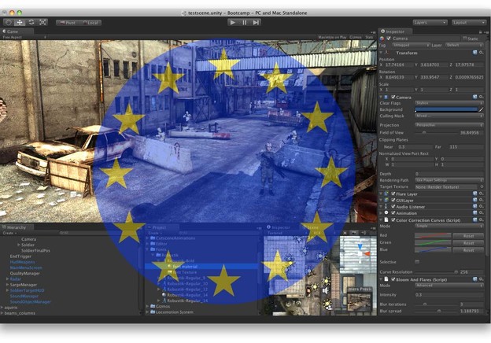This screenshot has height=343, width=491.
Task: Click the Local toggle button
Action: tap(90, 23)
